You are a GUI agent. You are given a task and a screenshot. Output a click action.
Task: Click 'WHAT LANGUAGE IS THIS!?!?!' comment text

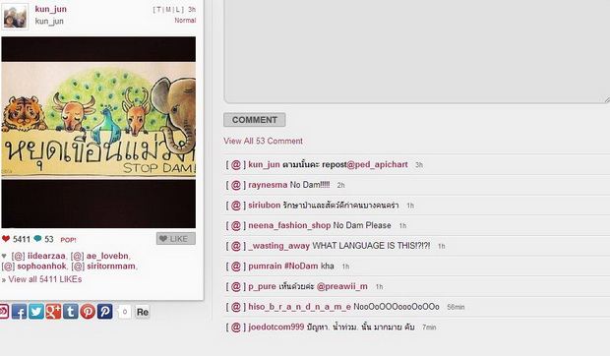click(371, 246)
